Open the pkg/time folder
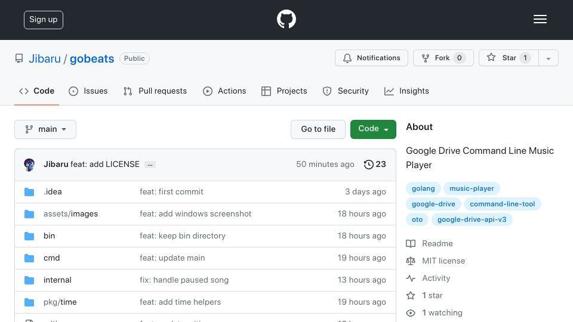This screenshot has height=322, width=573. pos(60,302)
